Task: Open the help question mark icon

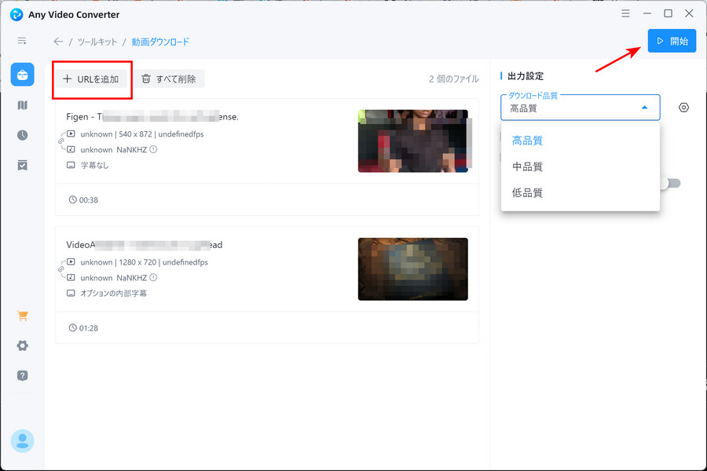Action: coord(23,375)
